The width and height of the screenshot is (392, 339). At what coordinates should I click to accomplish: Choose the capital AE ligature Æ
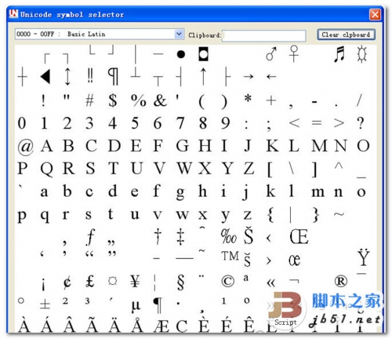pos(162,326)
